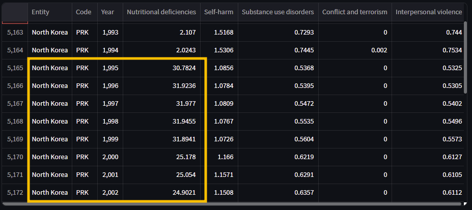The image size is (472, 210).
Task: Click Year cell 1,996
Action: point(110,85)
